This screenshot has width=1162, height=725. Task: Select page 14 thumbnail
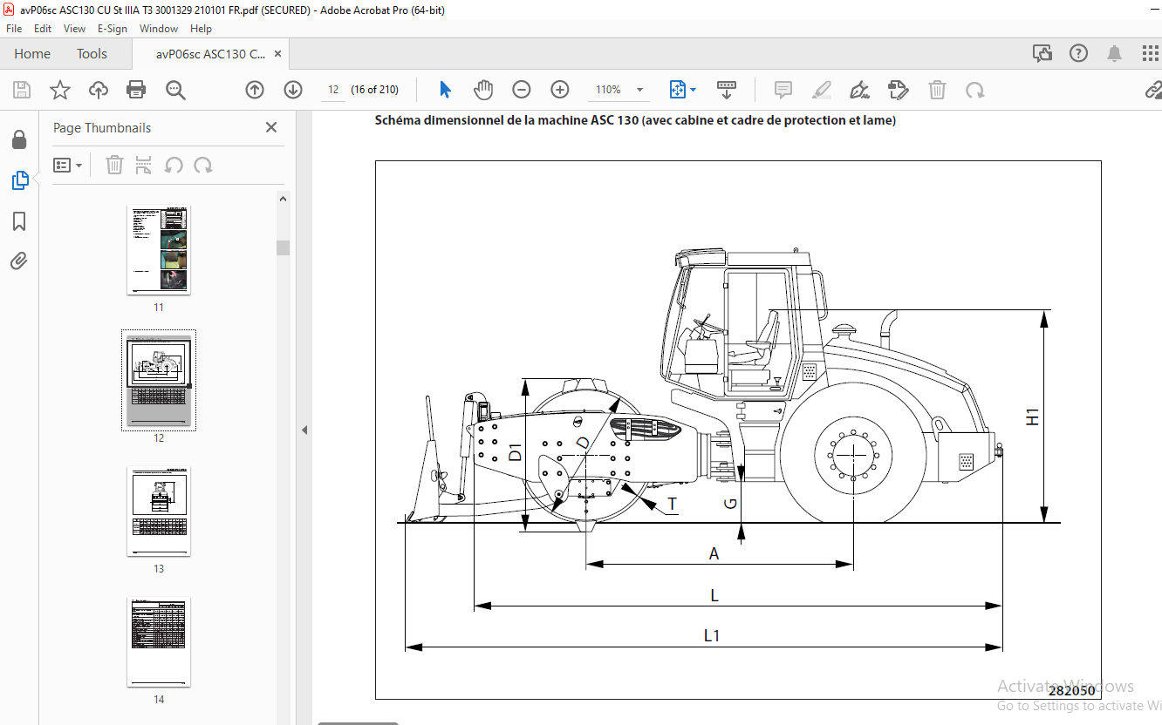(159, 642)
